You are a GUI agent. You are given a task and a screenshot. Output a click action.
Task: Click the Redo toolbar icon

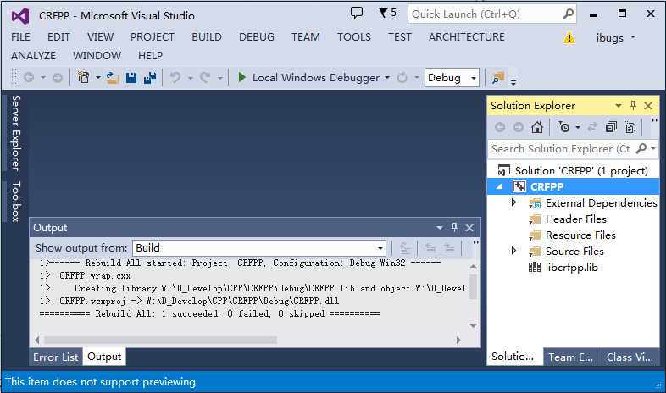pyautogui.click(x=205, y=78)
